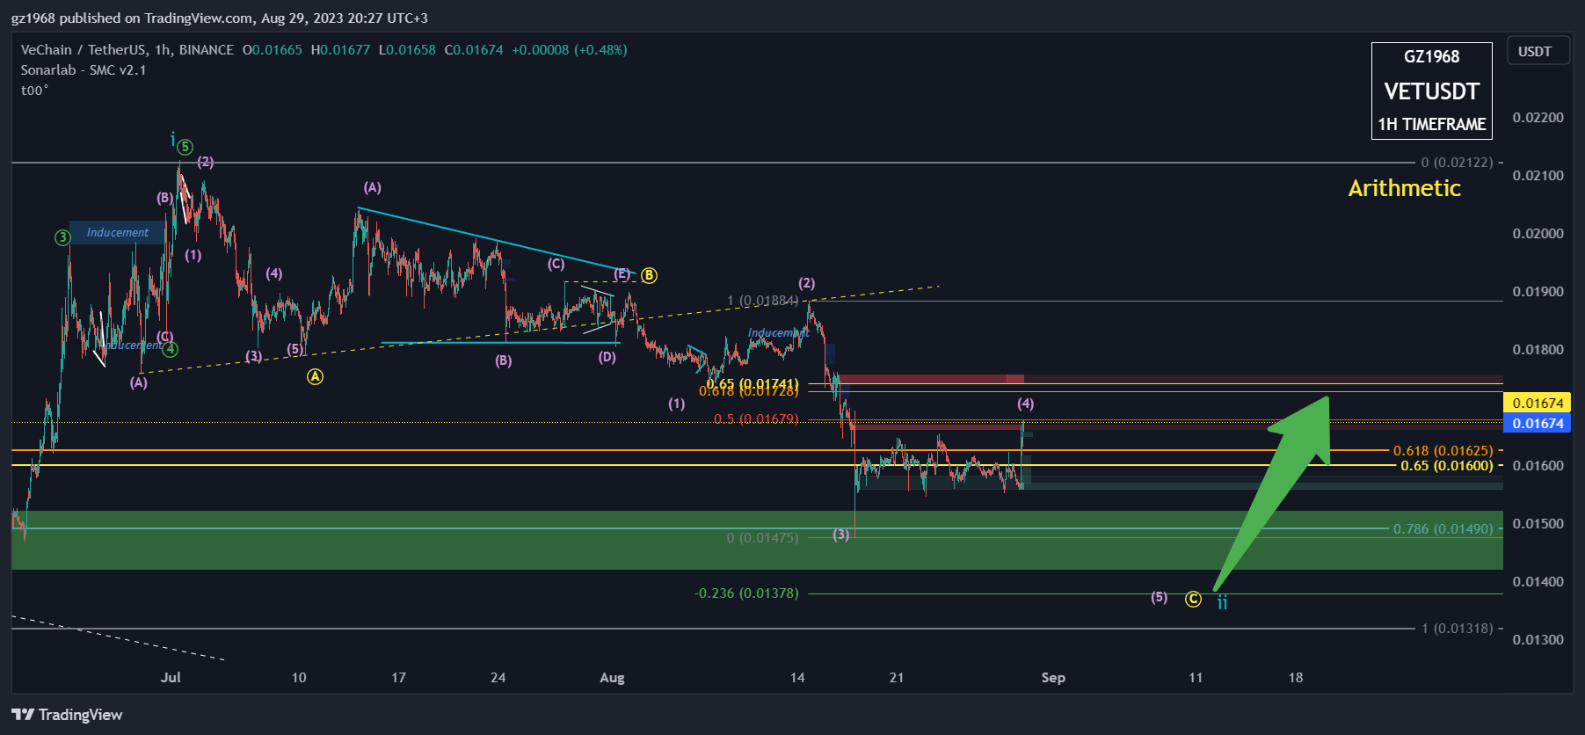The height and width of the screenshot is (735, 1585).
Task: Click the purple (C) triangle wave label
Action: [556, 264]
